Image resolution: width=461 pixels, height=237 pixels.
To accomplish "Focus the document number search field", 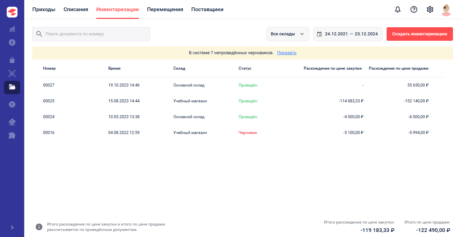I will pos(91,34).
